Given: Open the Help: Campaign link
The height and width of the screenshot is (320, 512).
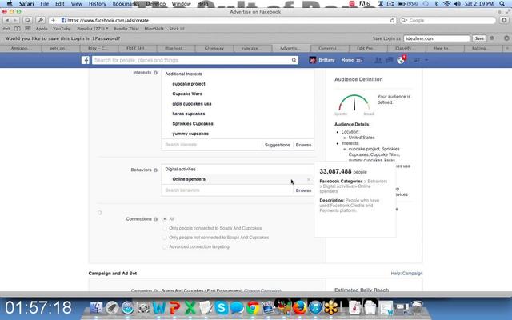Looking at the screenshot, I should [406, 274].
